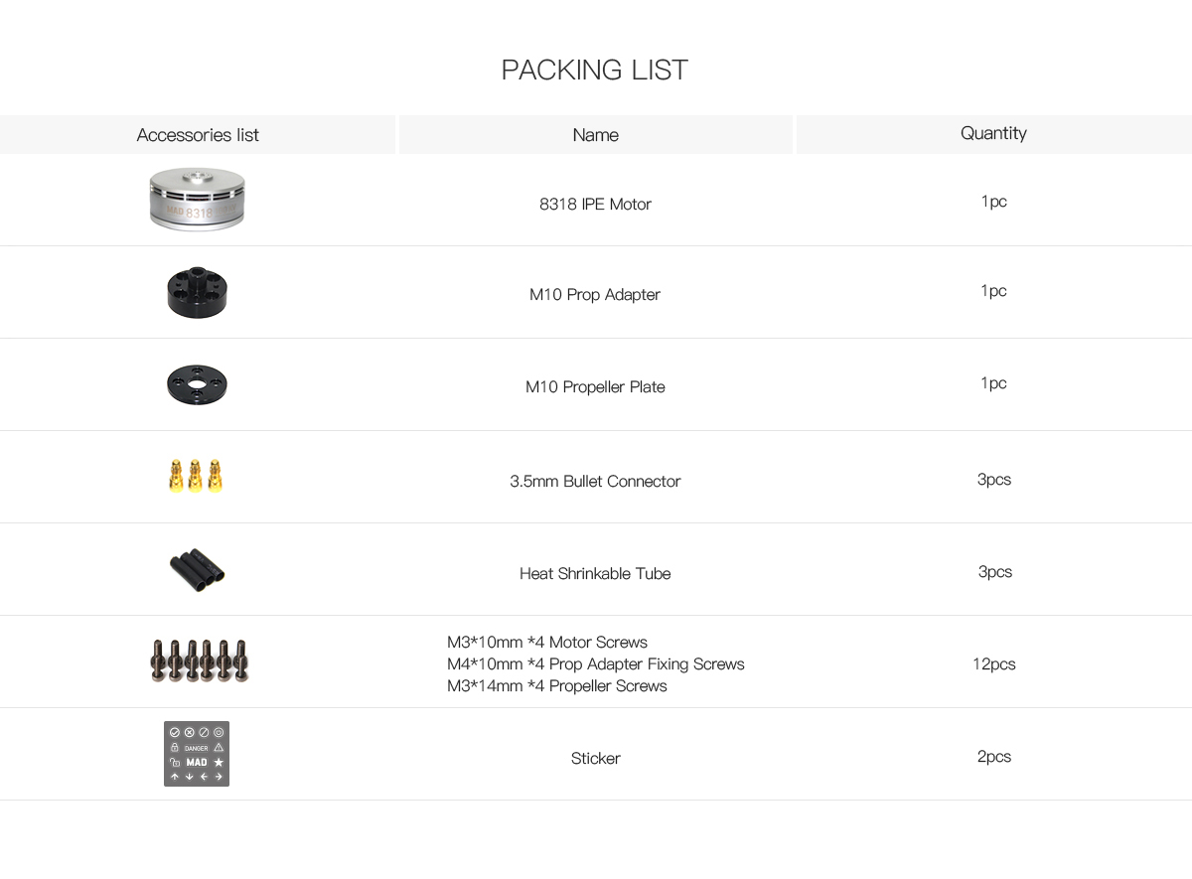
Task: Click the PACKING LIST title
Action: click(594, 70)
